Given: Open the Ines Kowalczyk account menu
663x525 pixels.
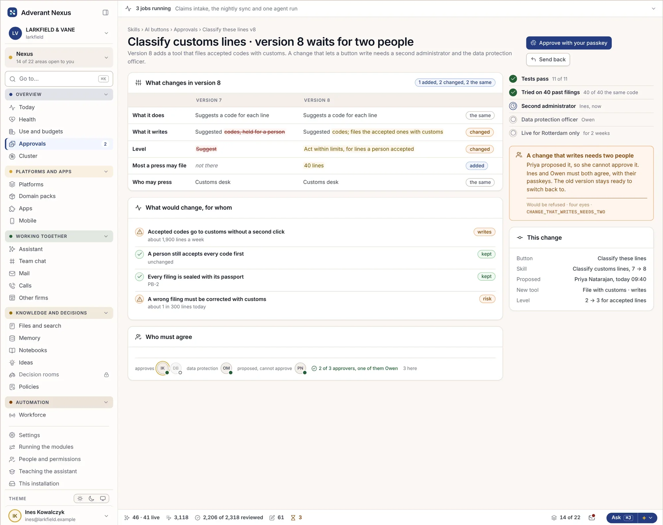Looking at the screenshot, I should click(59, 516).
